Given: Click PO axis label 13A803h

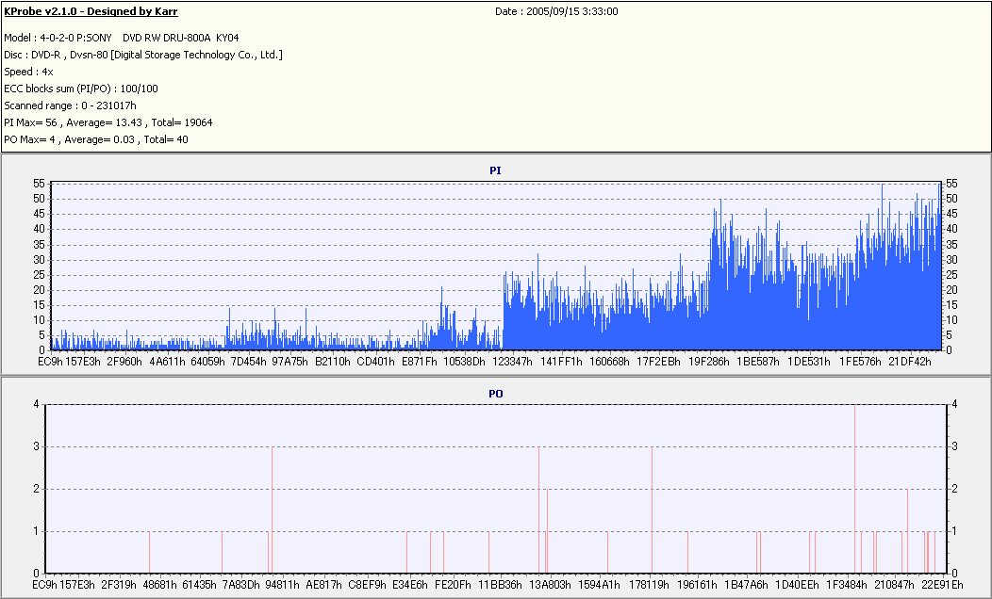Looking at the screenshot, I should pos(551,585).
